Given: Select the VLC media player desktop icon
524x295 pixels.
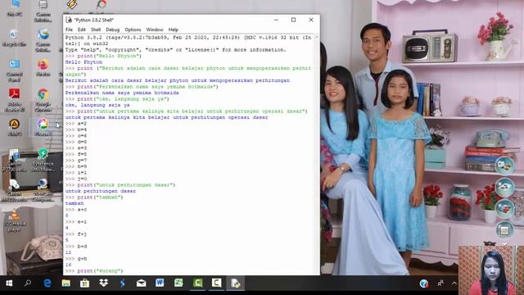Looking at the screenshot, I should (x=15, y=220).
